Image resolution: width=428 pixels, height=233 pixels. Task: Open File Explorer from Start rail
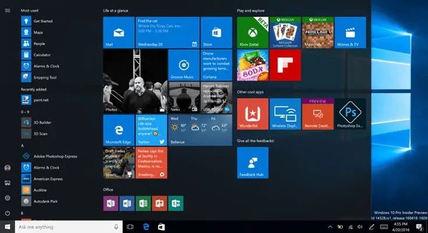tap(8, 183)
